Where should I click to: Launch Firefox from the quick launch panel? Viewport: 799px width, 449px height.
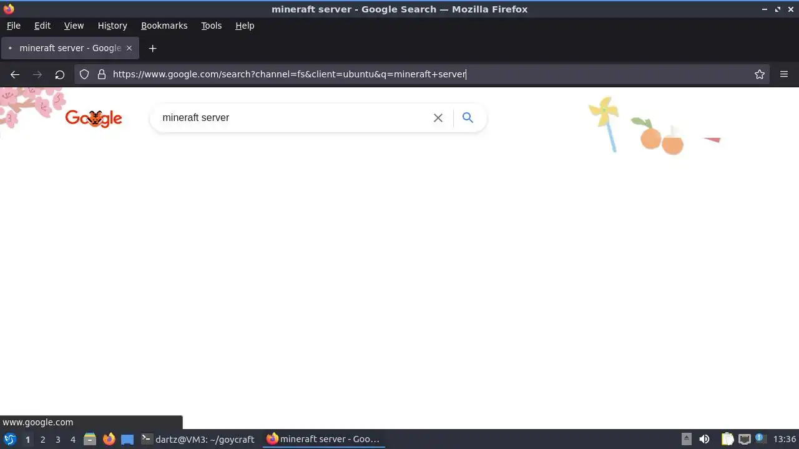click(109, 439)
